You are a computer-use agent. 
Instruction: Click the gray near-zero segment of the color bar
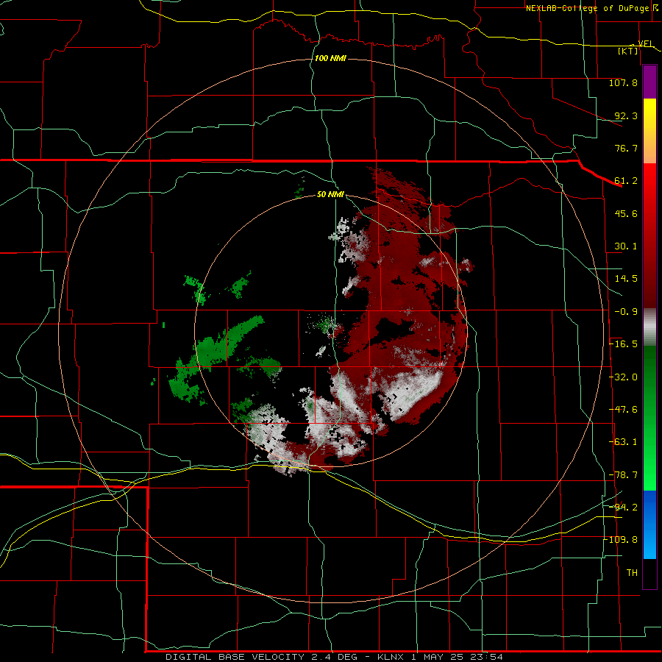pyautogui.click(x=649, y=327)
